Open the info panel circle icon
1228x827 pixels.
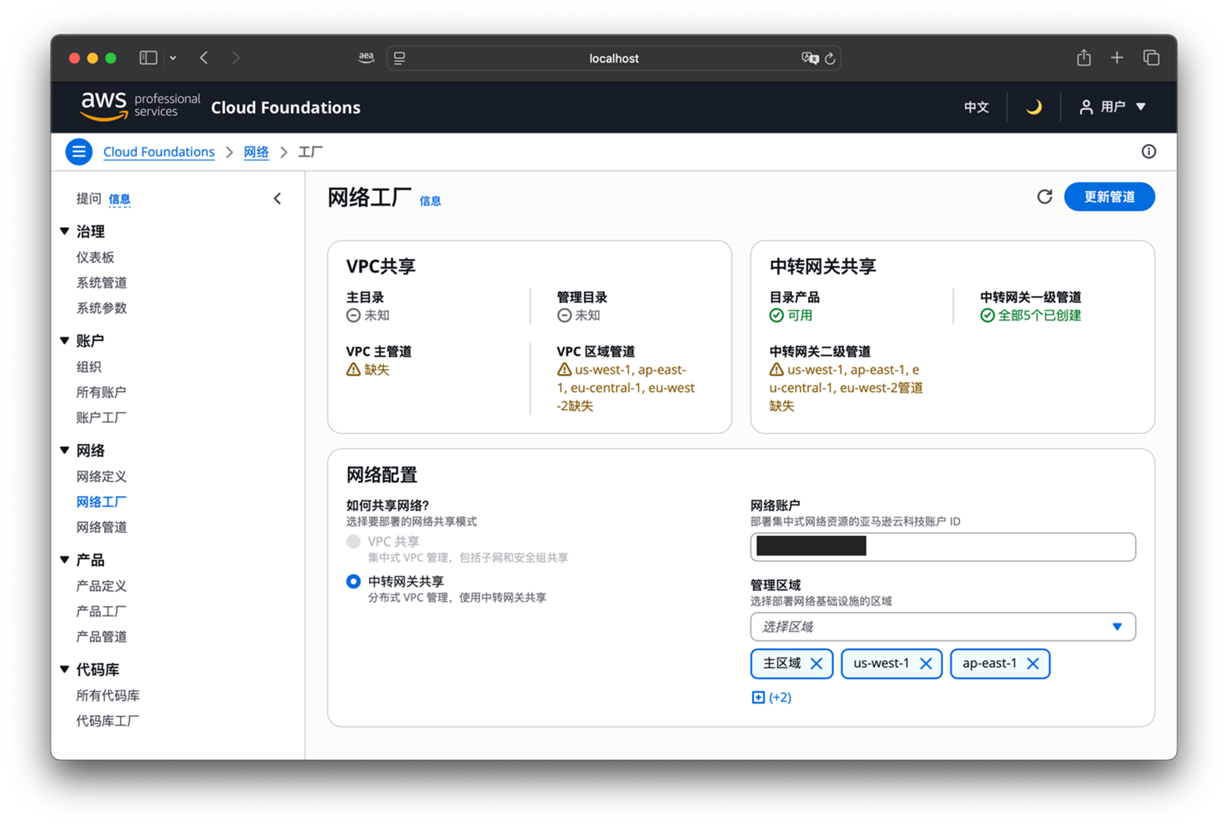pyautogui.click(x=1148, y=152)
